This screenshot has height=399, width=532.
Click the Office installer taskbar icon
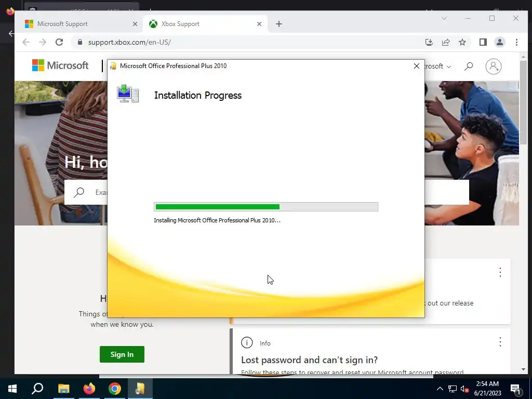click(140, 389)
